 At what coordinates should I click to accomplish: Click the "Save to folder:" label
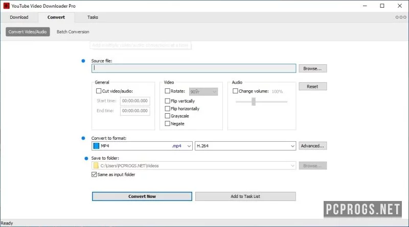click(x=105, y=158)
